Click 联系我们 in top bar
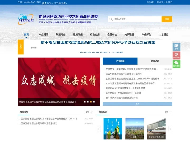Image resolution: width=190 pixels, height=143 pixels. 169,2
